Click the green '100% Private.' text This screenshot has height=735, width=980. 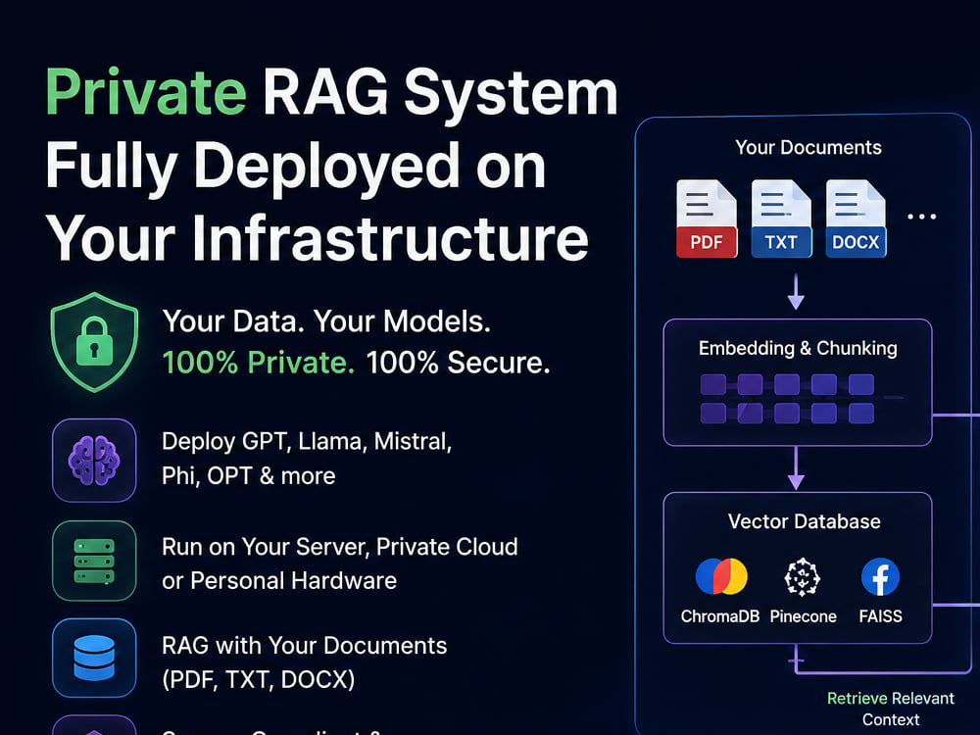coord(258,363)
